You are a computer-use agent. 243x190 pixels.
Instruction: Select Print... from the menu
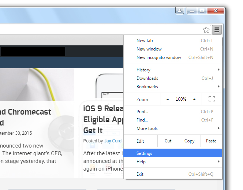(x=142, y=112)
